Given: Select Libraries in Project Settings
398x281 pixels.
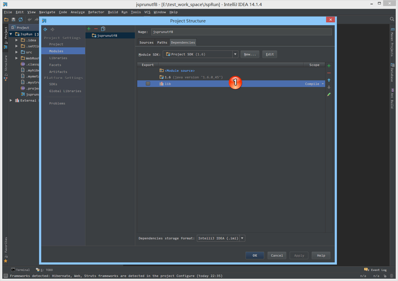Looking at the screenshot, I should pos(58,58).
